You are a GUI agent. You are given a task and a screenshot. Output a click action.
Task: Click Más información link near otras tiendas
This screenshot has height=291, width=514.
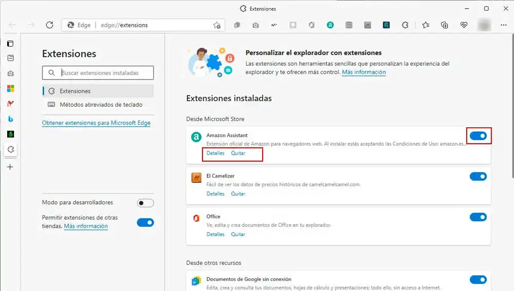click(85, 226)
